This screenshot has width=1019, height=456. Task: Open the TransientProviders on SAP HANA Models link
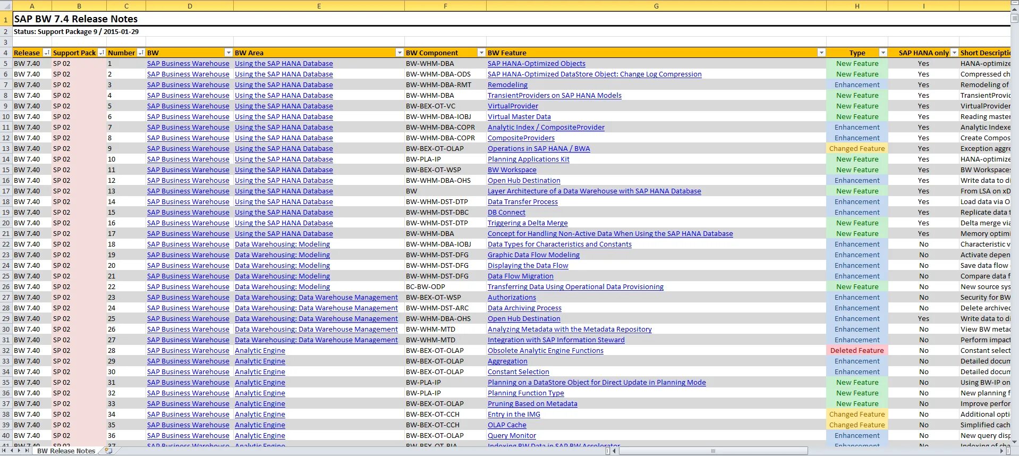pyautogui.click(x=555, y=95)
